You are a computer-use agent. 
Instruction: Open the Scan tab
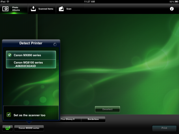65,9
